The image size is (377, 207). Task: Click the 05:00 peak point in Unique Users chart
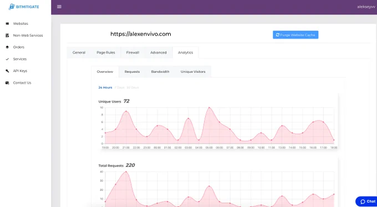pos(209,108)
